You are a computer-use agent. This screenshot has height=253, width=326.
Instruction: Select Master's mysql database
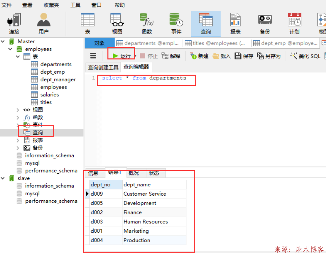click(x=32, y=163)
